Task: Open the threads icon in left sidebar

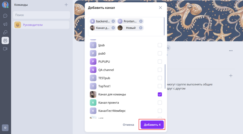Action: (5, 32)
